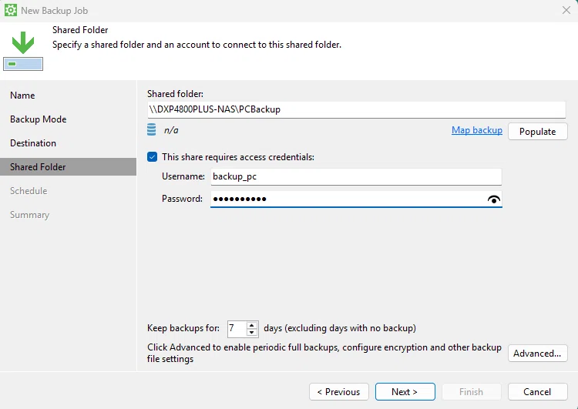Go back with the Previous button

pyautogui.click(x=339, y=392)
